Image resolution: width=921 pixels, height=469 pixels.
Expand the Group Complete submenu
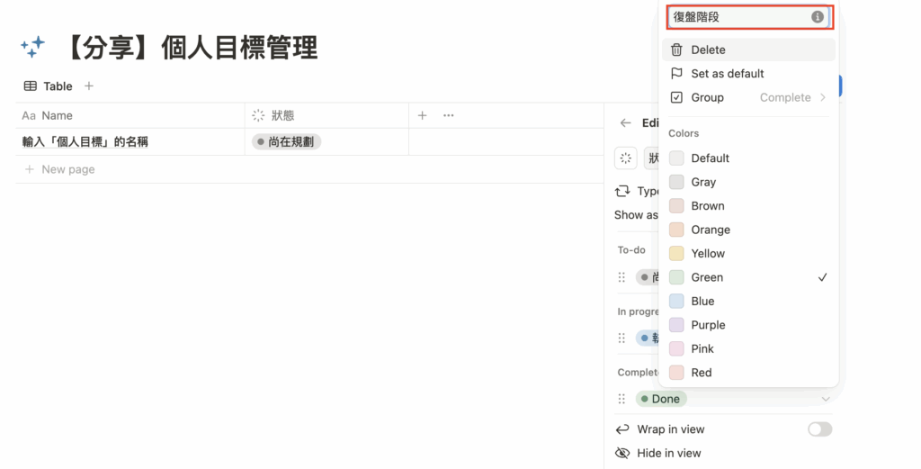[748, 97]
